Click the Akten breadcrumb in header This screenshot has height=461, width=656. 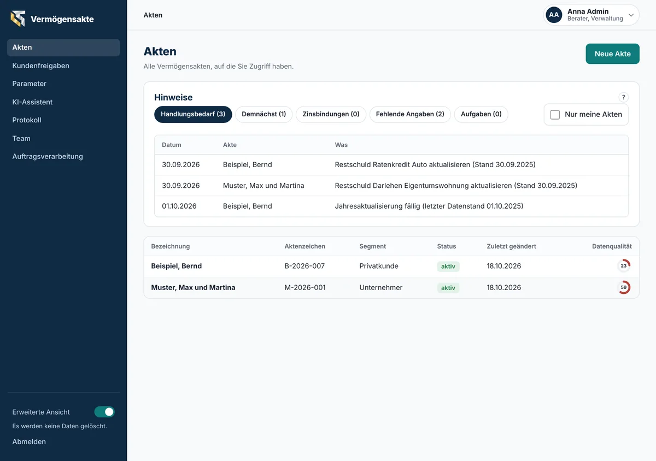153,15
